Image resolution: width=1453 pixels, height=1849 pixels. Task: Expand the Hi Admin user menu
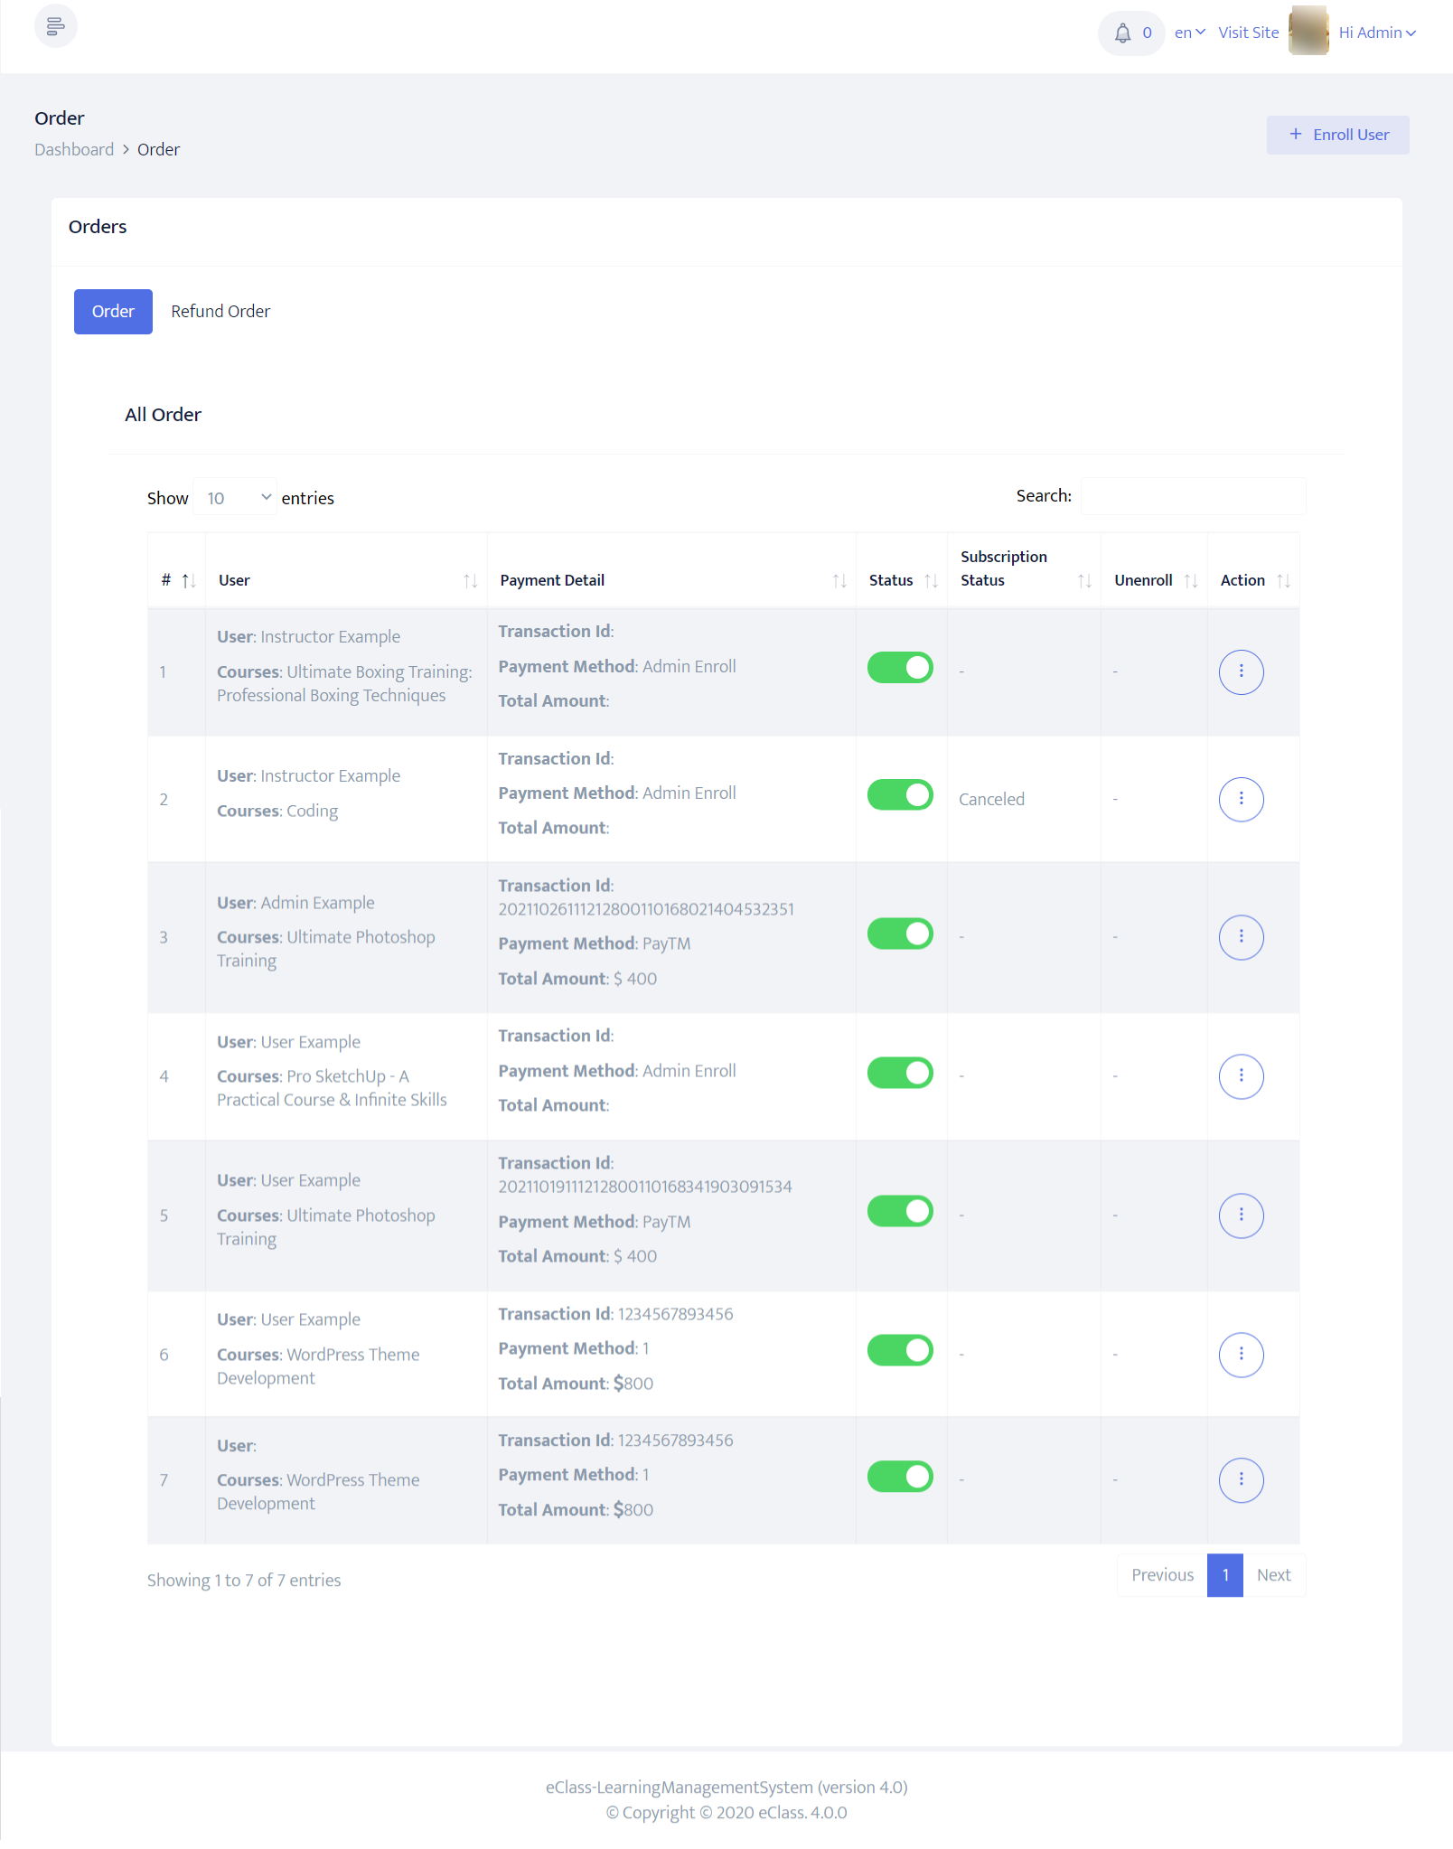[x=1377, y=33]
